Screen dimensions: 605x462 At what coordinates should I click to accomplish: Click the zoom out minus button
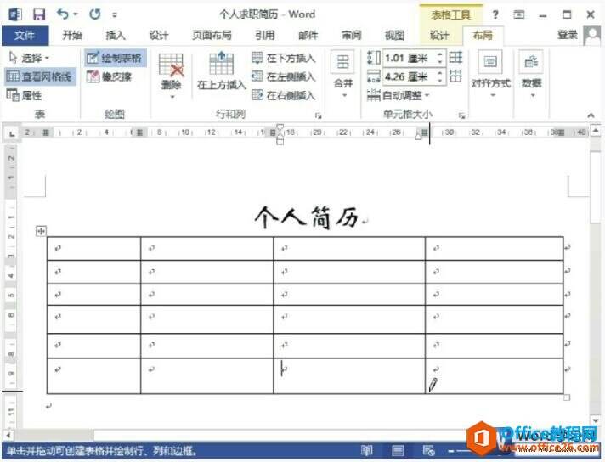click(451, 451)
